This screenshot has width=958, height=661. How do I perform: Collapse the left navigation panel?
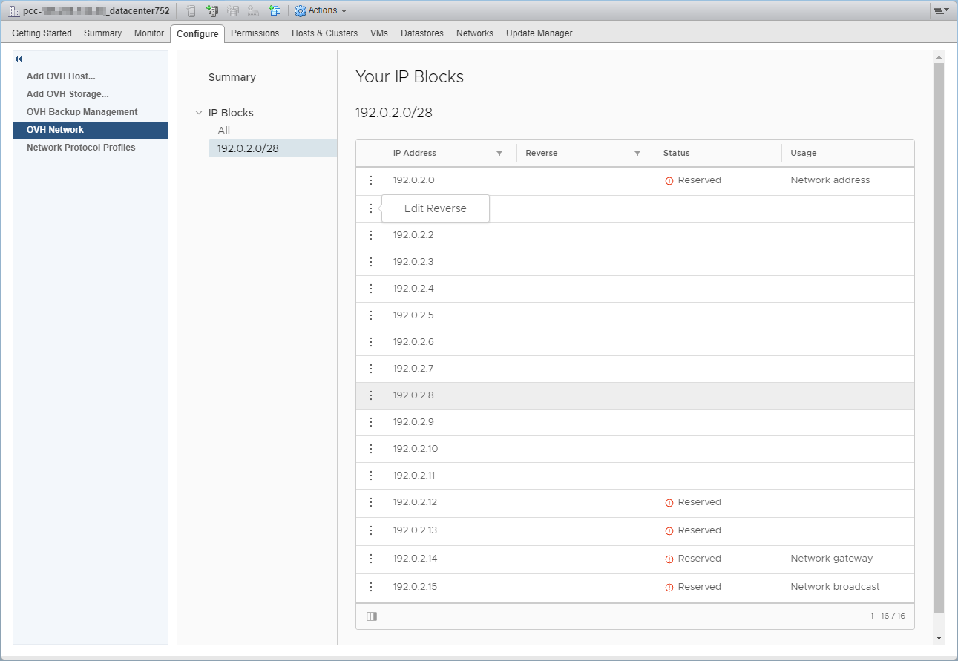click(x=19, y=59)
